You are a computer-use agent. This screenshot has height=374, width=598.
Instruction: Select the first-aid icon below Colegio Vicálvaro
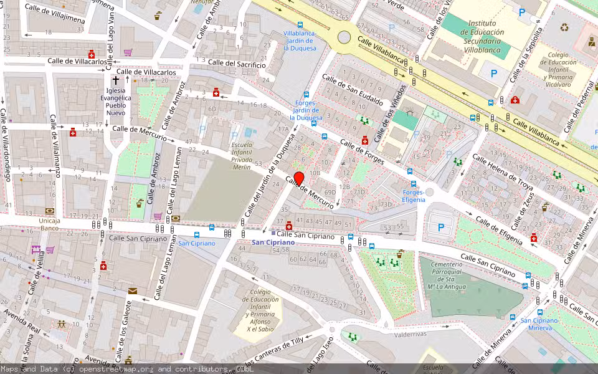[515, 100]
